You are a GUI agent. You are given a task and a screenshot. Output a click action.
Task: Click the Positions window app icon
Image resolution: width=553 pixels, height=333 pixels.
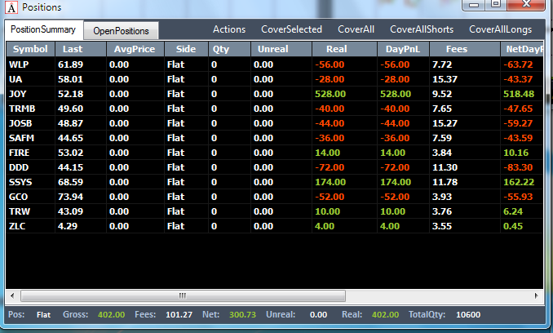click(11, 7)
